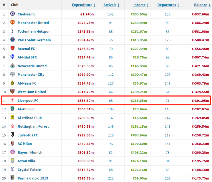Click Manchester City's €600.47m income value
The image size is (212, 182).
click(x=139, y=75)
